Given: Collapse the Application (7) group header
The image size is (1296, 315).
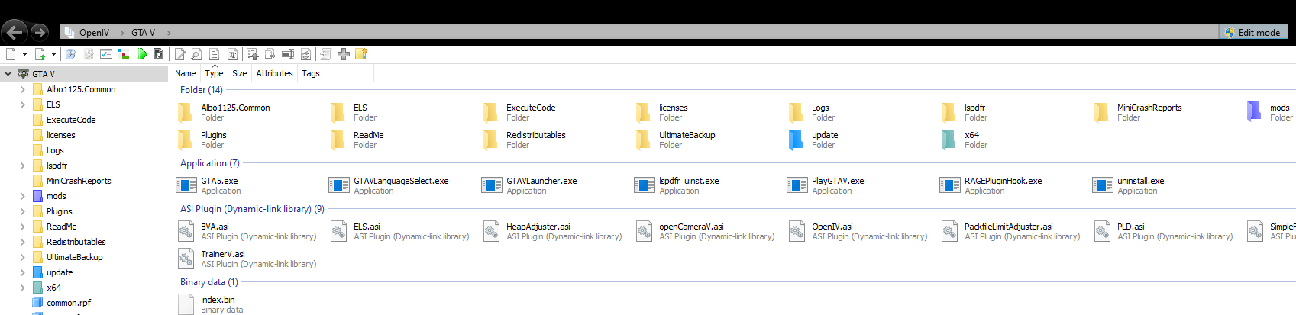Looking at the screenshot, I should [209, 163].
